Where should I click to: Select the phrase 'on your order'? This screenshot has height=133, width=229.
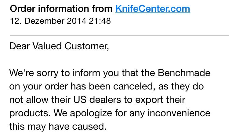point(38,87)
